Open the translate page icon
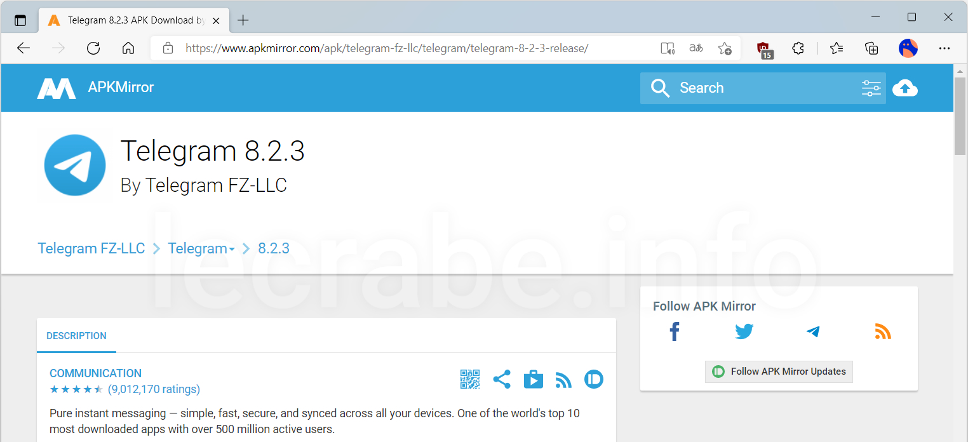Image resolution: width=968 pixels, height=442 pixels. 696,48
